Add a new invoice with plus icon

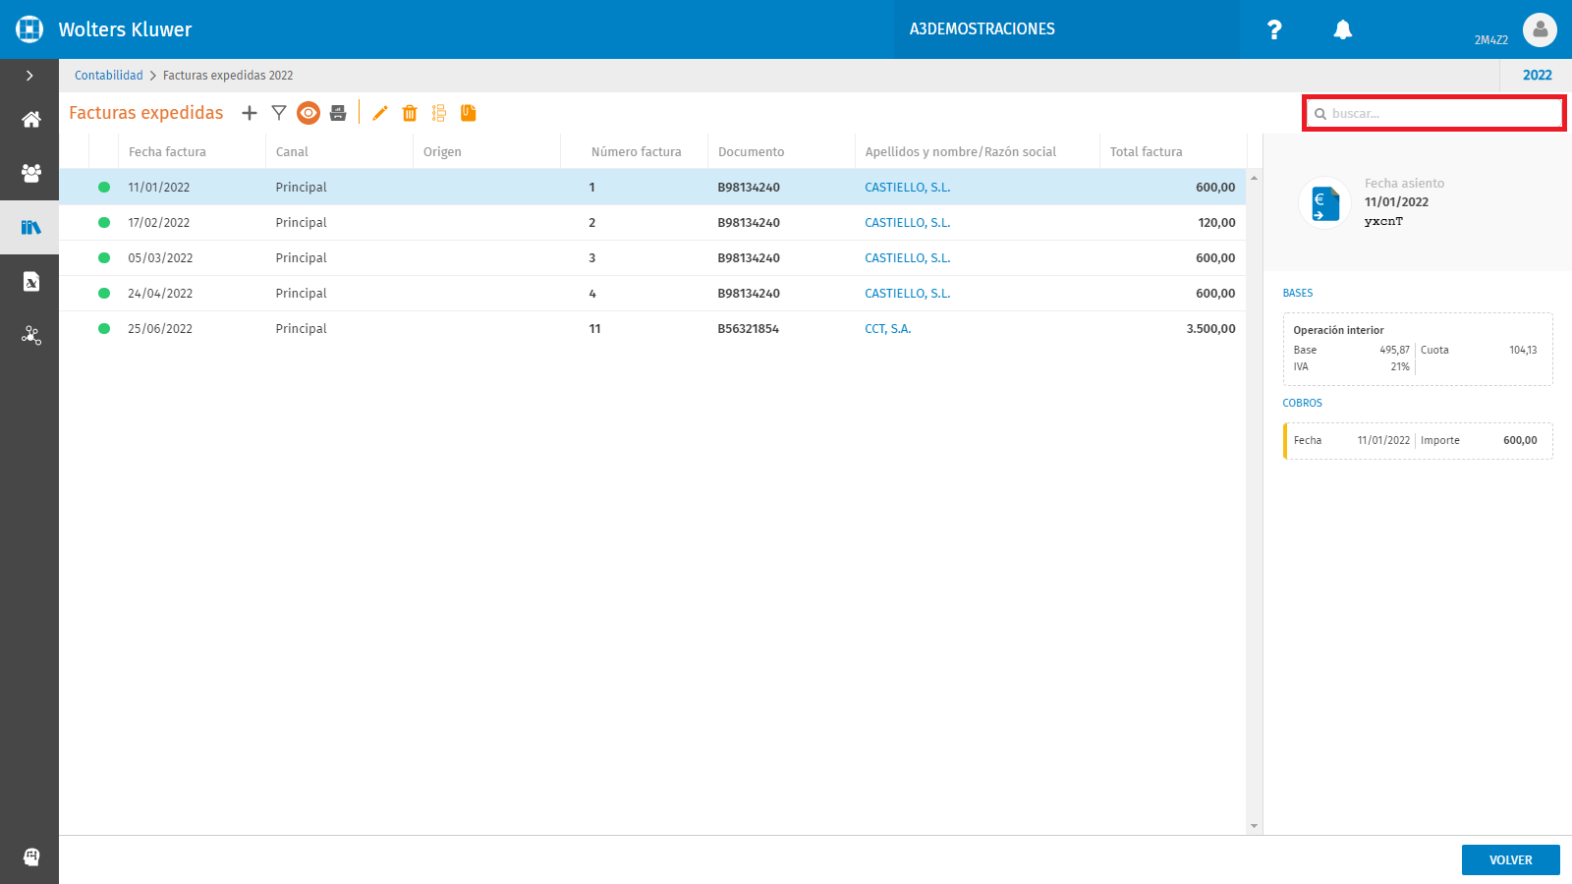point(250,113)
